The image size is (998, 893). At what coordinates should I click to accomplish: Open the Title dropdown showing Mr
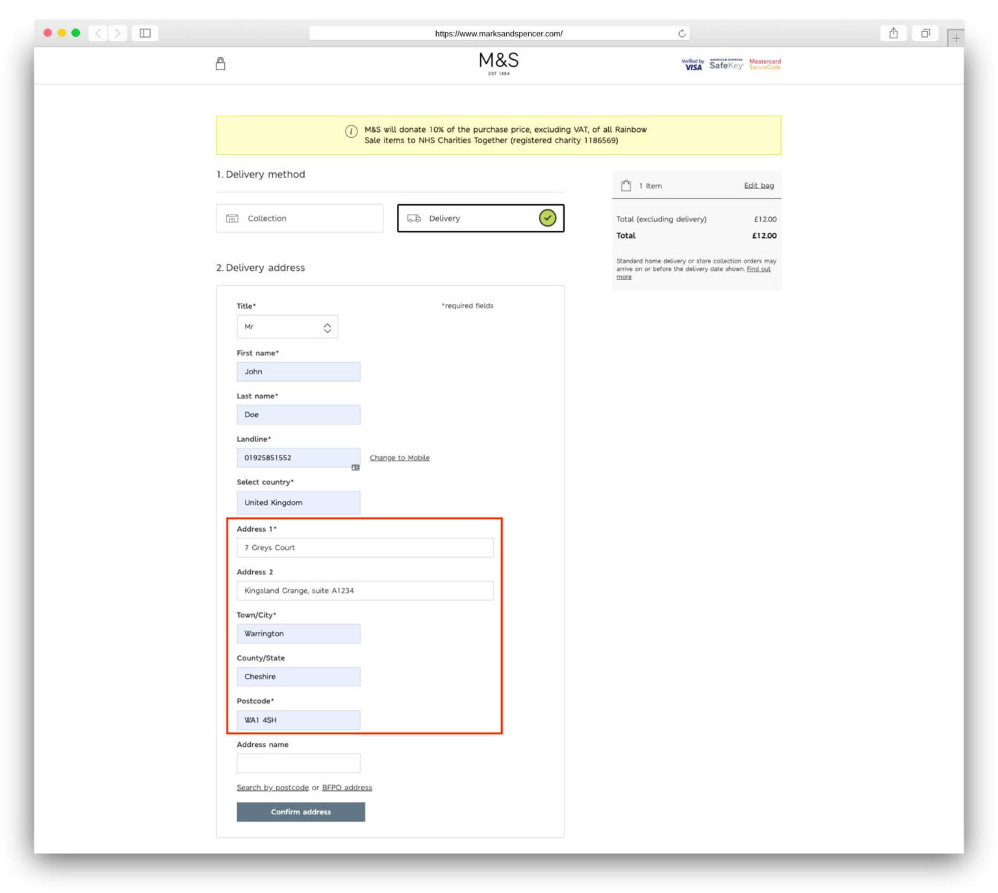(287, 327)
